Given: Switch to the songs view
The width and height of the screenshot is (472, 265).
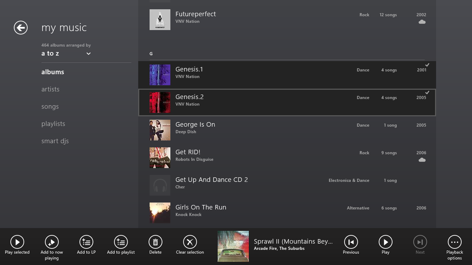Looking at the screenshot, I should (50, 107).
